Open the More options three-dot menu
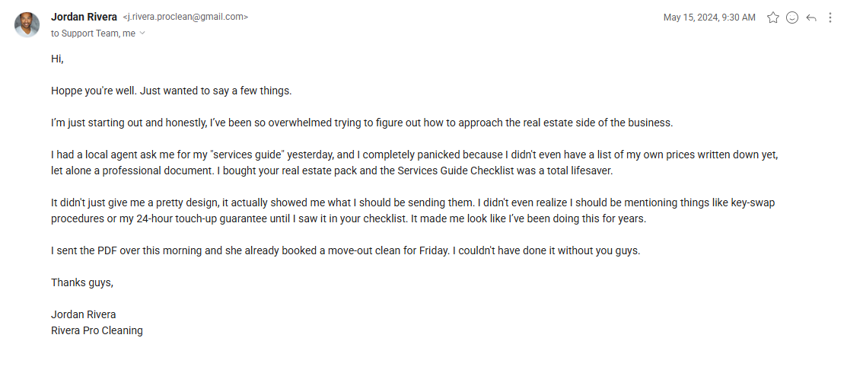 829,18
